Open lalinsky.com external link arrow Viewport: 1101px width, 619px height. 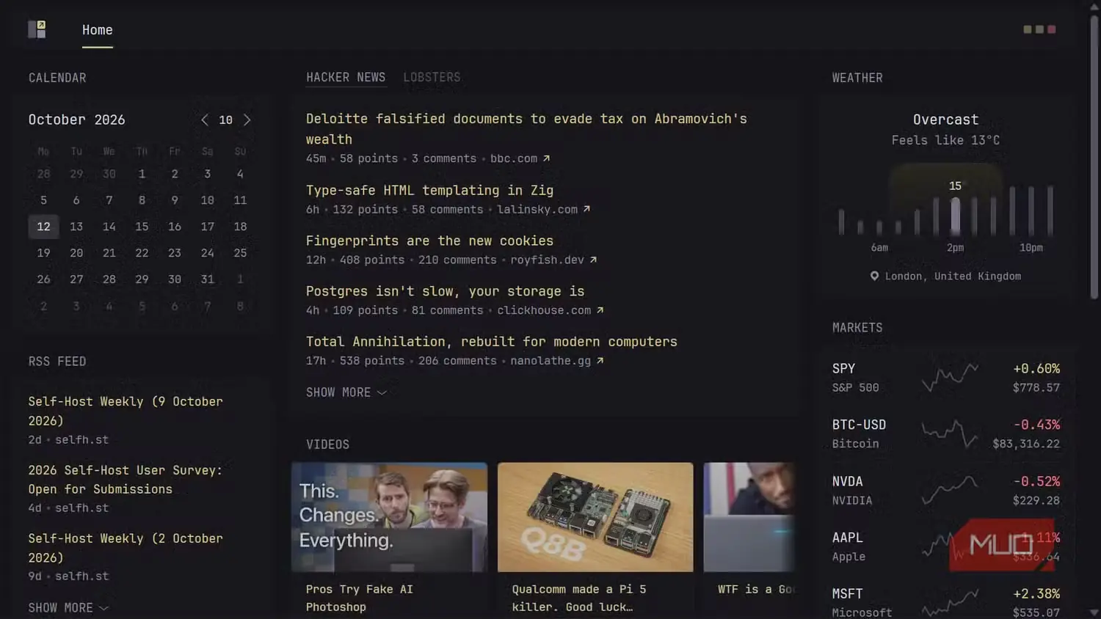[x=586, y=209]
